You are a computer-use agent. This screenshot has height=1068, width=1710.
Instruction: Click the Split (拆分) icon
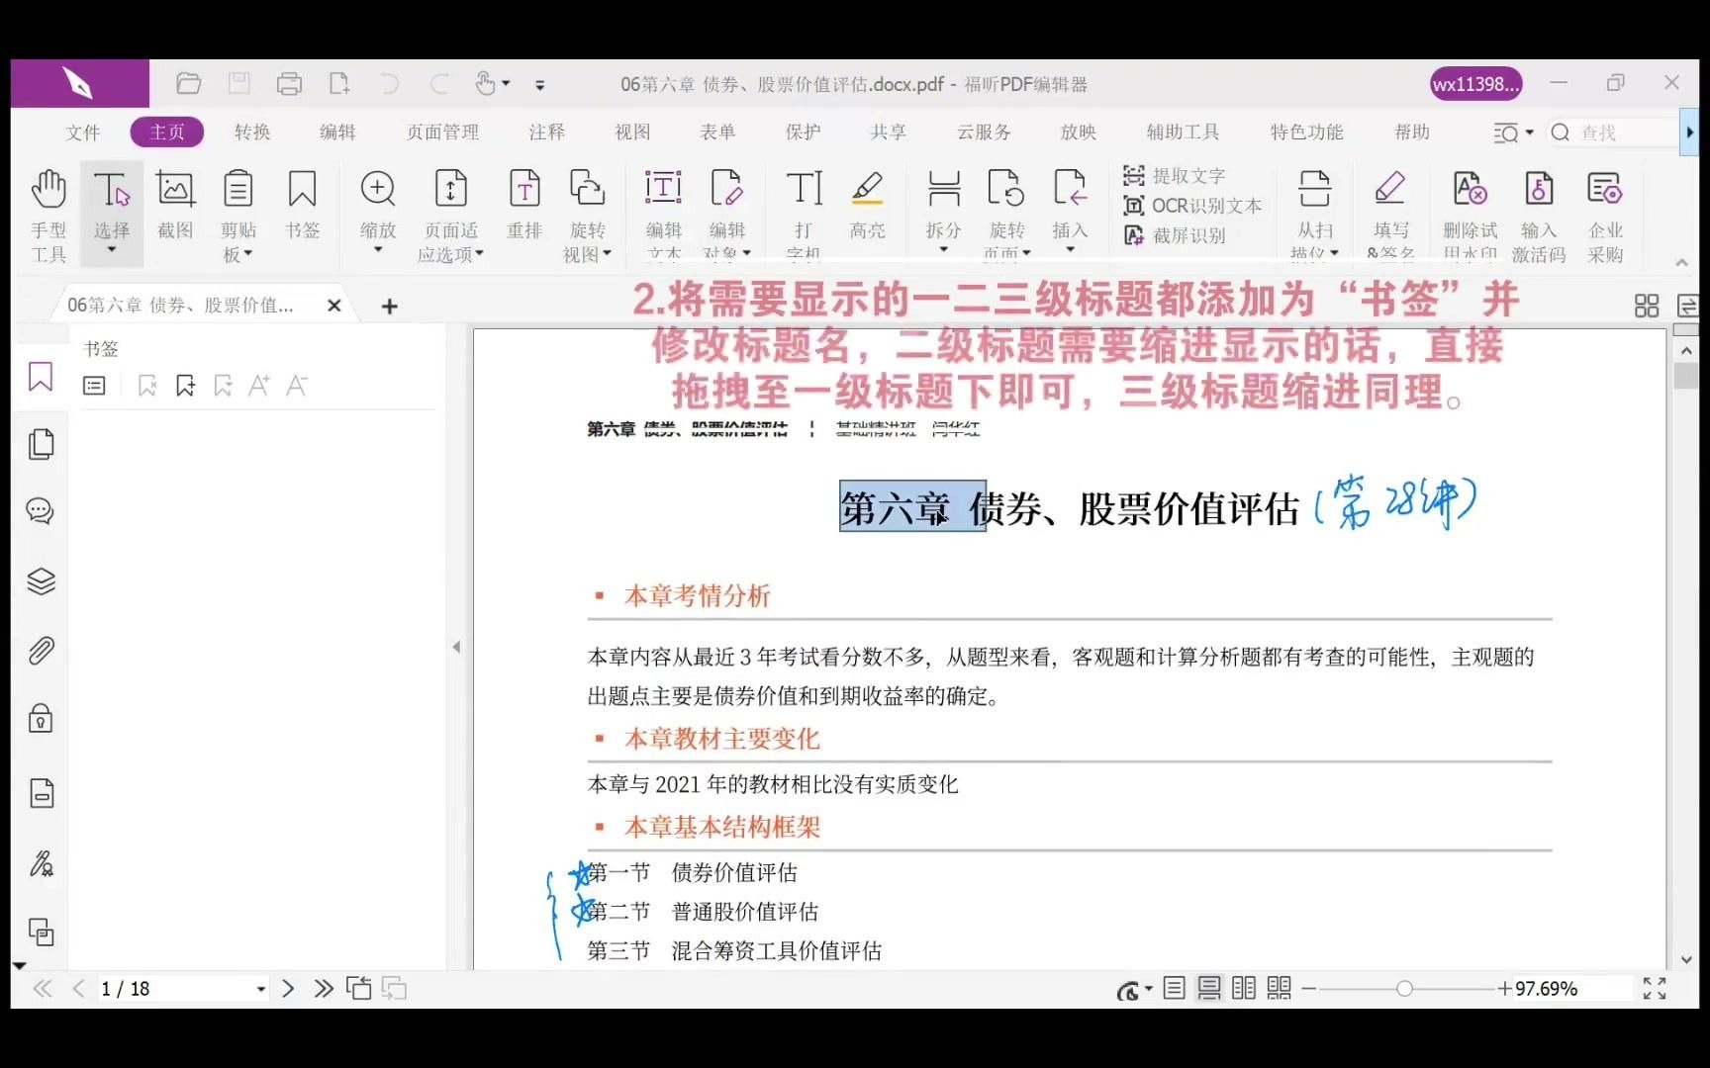point(944,190)
